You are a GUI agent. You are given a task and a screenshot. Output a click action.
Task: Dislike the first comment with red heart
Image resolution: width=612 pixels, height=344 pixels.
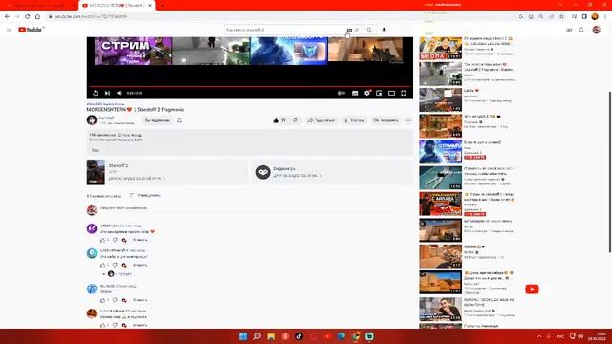point(115,240)
